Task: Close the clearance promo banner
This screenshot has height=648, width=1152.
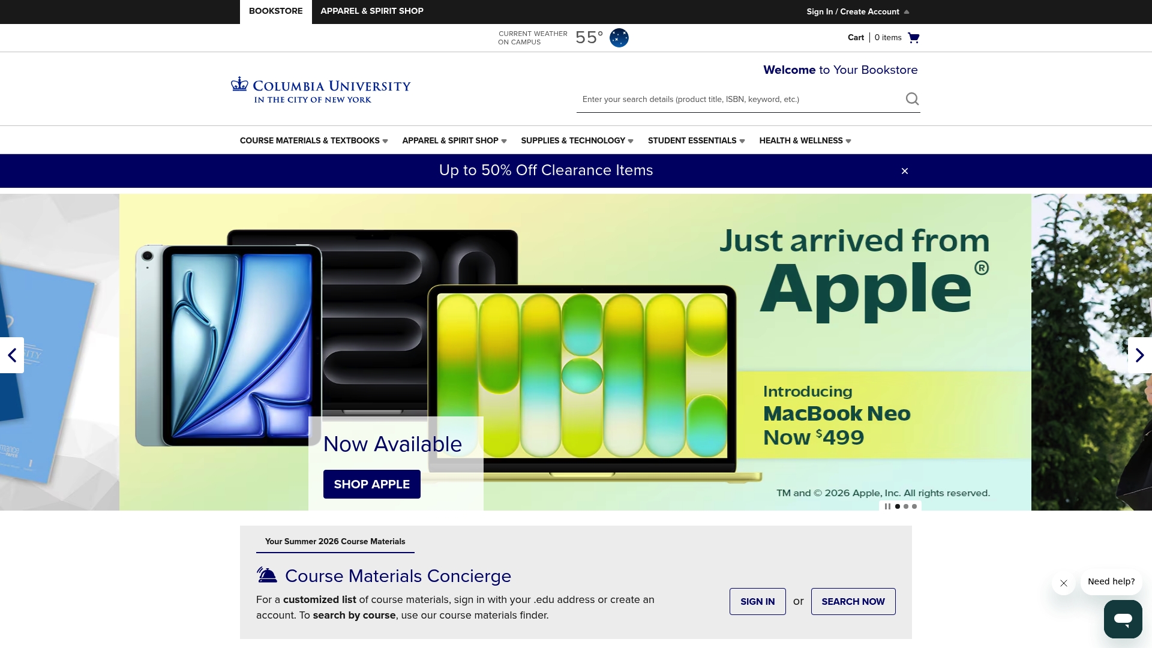Action: [x=905, y=171]
